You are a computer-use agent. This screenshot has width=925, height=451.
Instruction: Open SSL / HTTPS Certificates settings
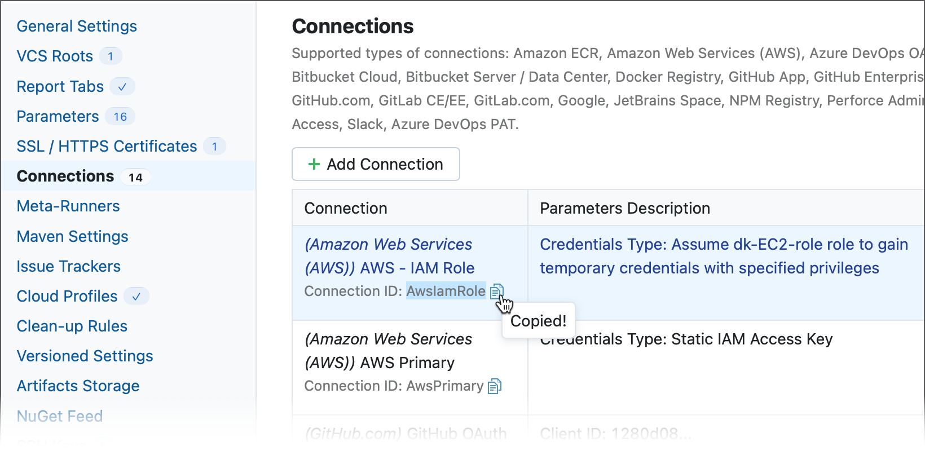(107, 146)
